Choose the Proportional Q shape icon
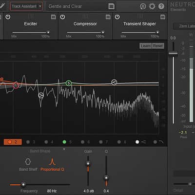 tap(52, 162)
